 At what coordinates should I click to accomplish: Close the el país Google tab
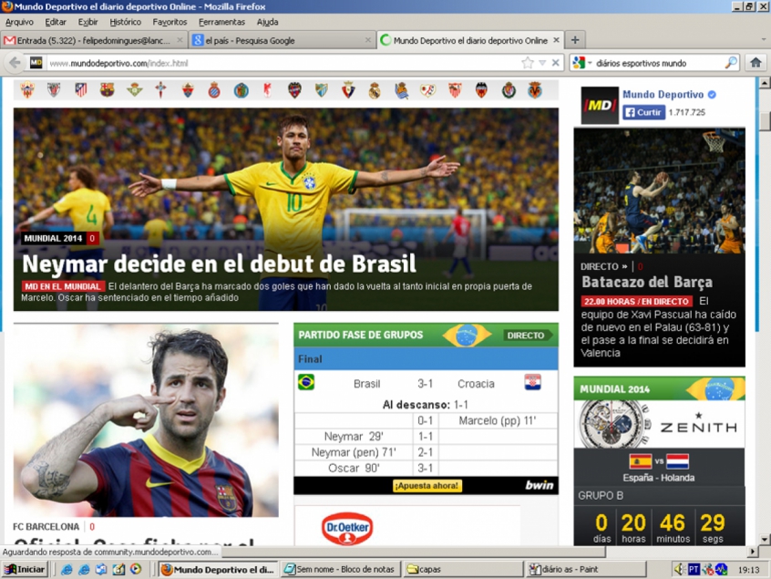pos(368,40)
